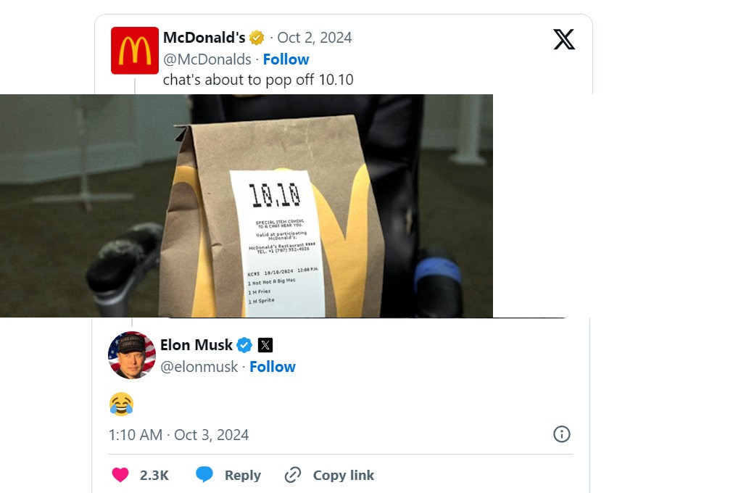Open replies with the speech bubble icon

(x=204, y=475)
